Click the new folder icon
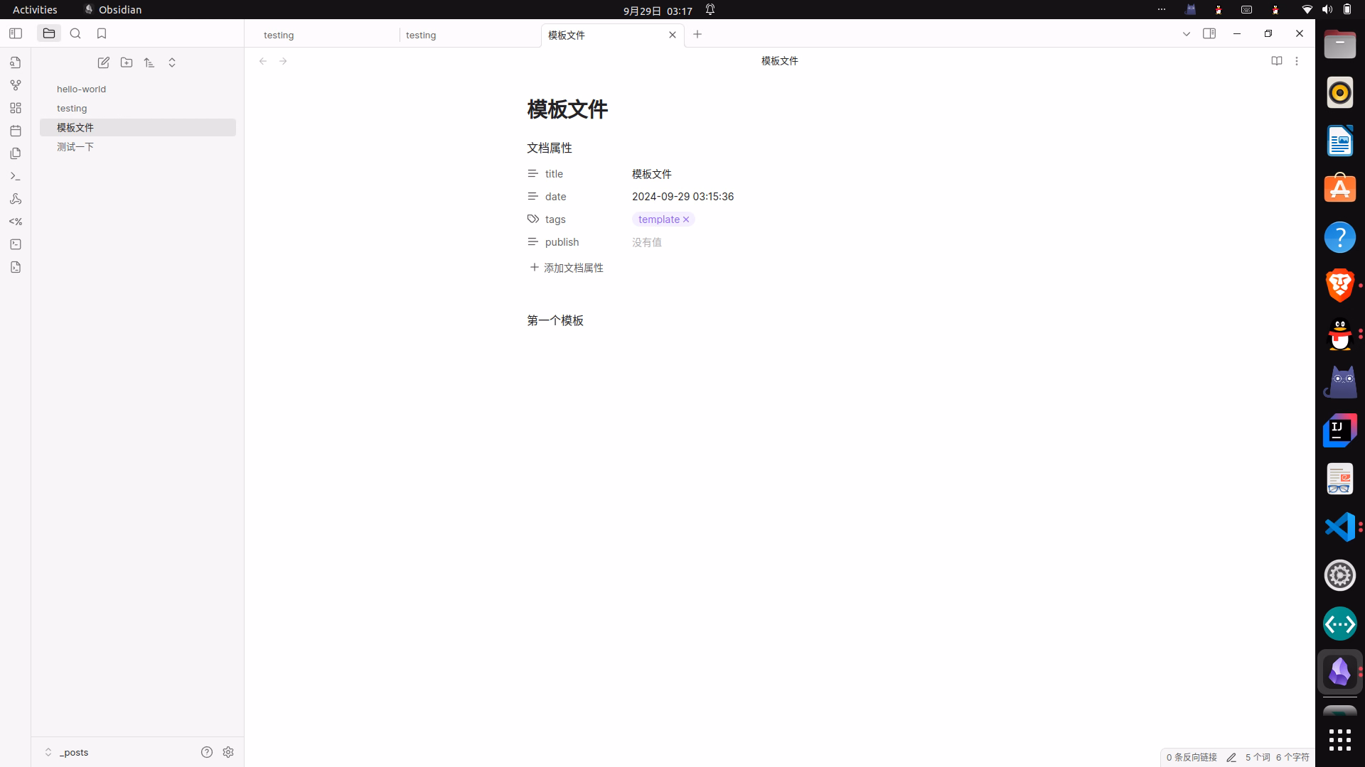Viewport: 1365px width, 767px height. 127,62
